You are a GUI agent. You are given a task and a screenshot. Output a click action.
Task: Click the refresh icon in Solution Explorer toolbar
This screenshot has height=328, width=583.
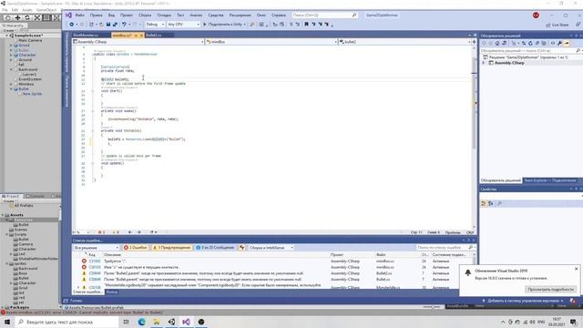coord(530,43)
